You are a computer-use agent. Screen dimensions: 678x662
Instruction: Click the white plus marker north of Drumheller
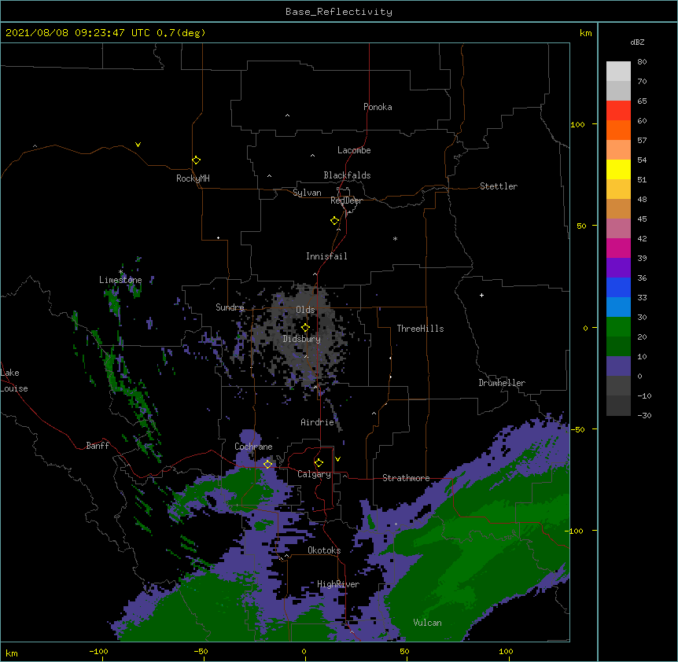coord(481,295)
